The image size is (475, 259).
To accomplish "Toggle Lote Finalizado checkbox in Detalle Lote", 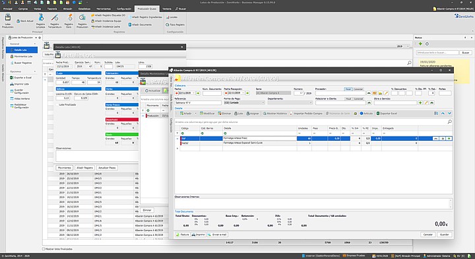I will [x=57, y=104].
